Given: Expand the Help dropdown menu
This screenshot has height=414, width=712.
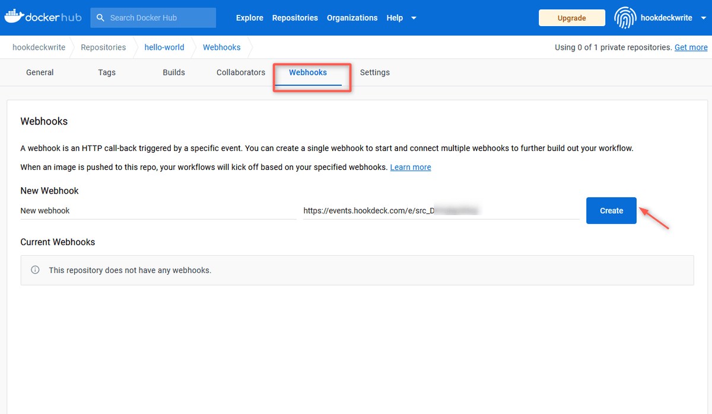Looking at the screenshot, I should 395,18.
